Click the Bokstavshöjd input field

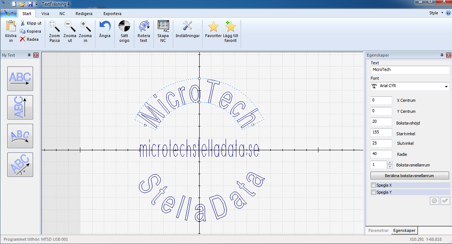click(381, 122)
